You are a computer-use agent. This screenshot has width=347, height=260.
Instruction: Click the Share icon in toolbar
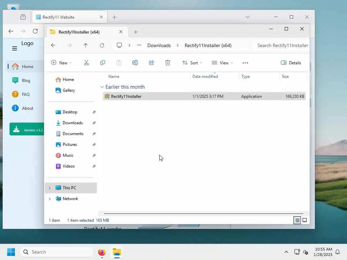(151, 63)
